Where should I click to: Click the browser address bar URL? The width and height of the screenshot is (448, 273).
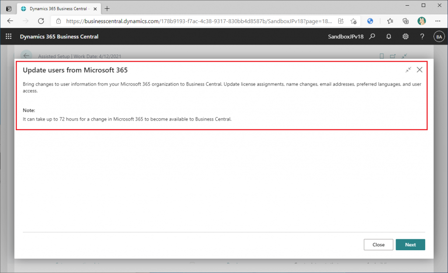point(199,21)
